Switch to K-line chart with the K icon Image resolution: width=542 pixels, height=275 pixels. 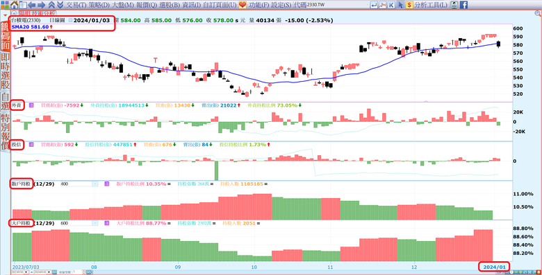click(x=391, y=5)
